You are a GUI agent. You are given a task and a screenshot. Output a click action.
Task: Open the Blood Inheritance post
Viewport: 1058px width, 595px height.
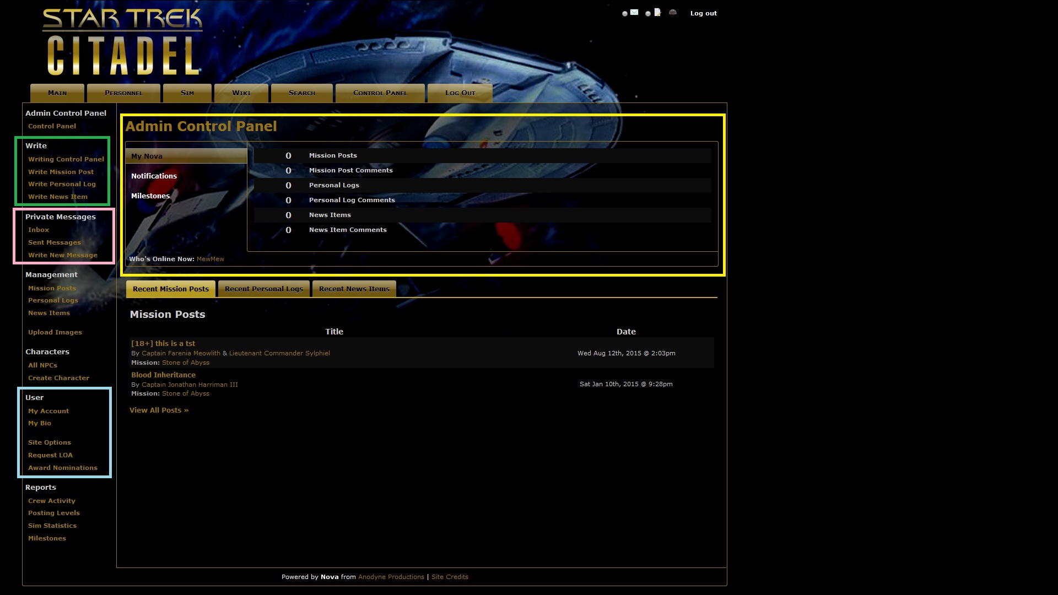coord(163,375)
